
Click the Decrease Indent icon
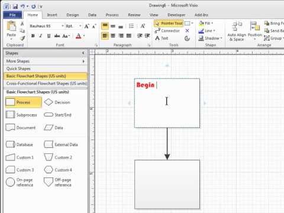point(140,35)
